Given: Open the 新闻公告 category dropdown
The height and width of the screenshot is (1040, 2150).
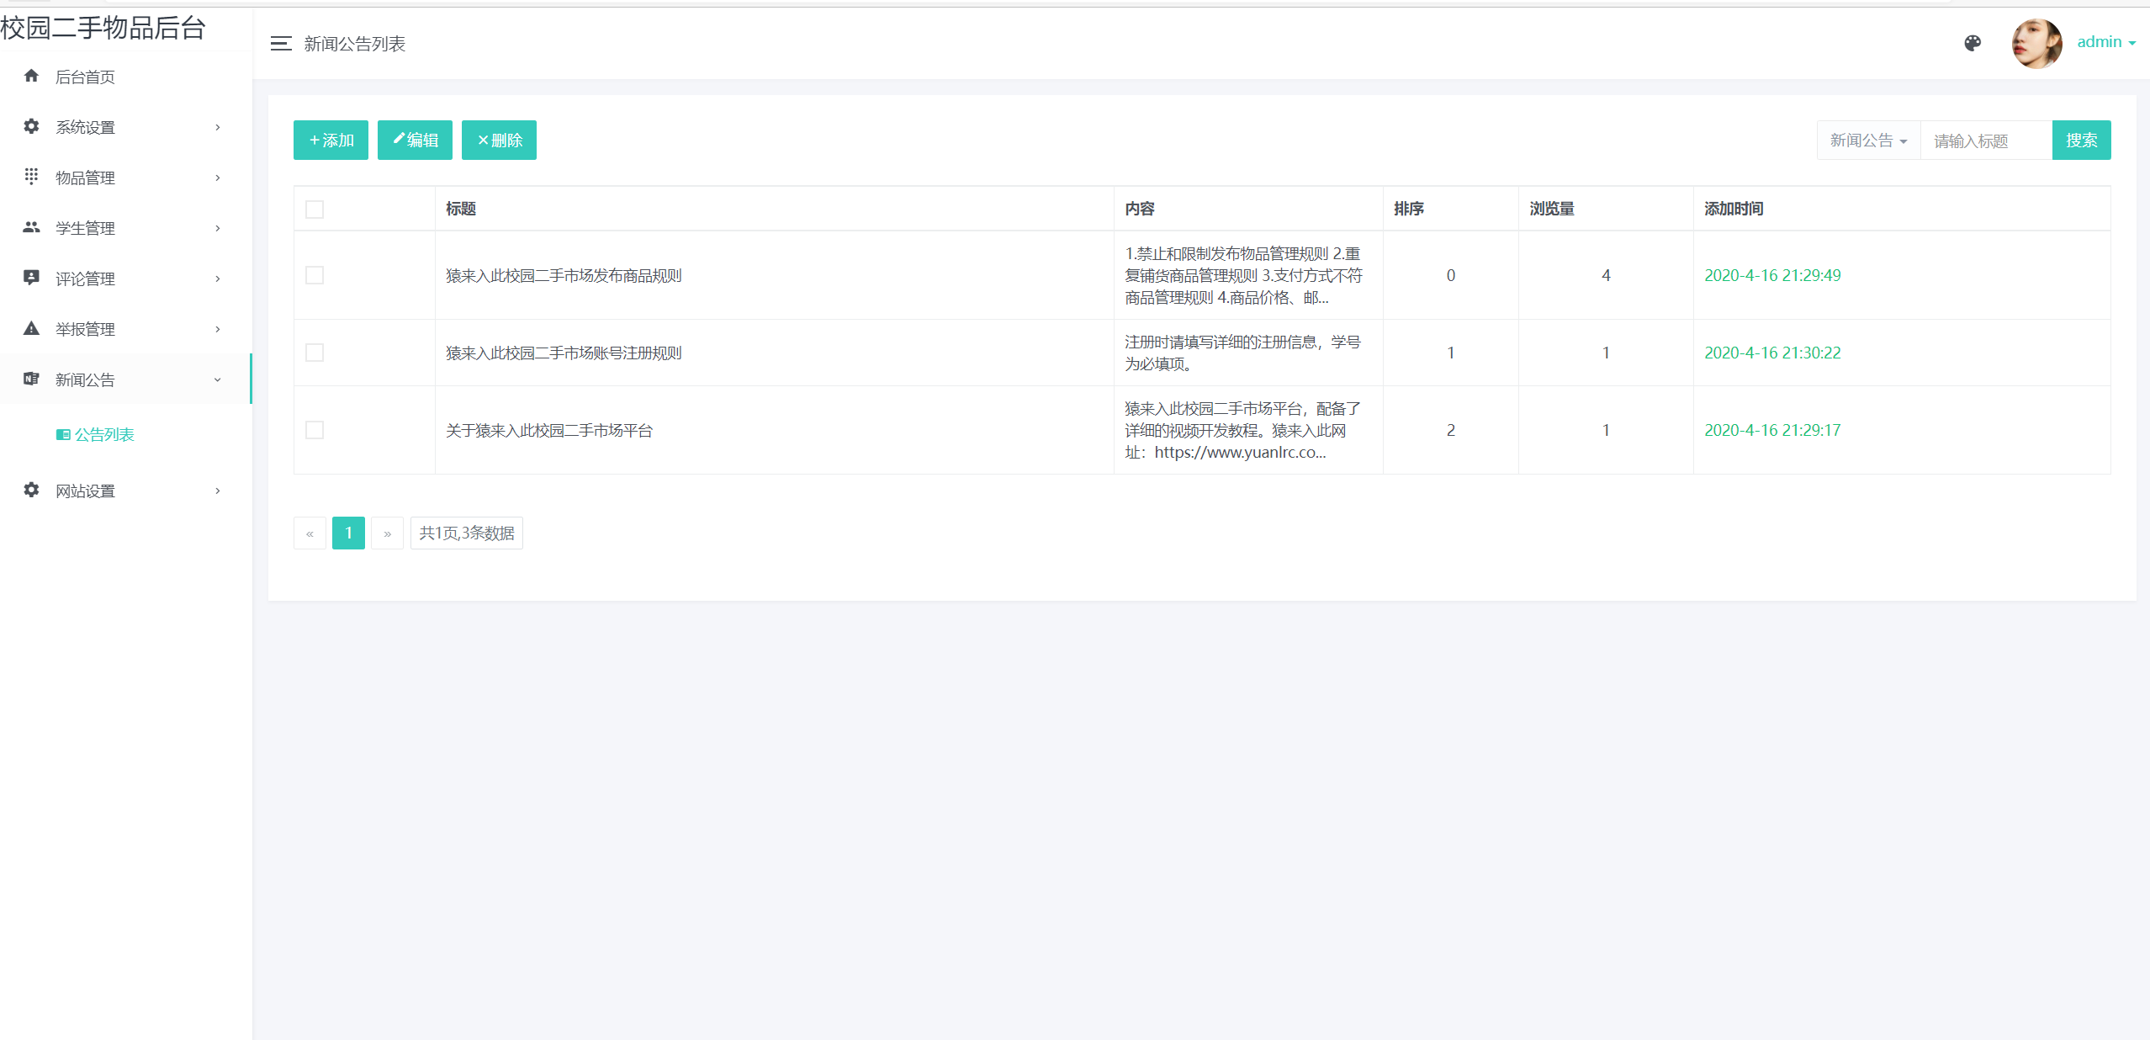Looking at the screenshot, I should pyautogui.click(x=1867, y=140).
